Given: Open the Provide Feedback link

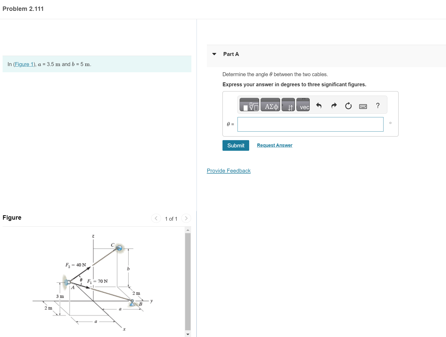Looking at the screenshot, I should pos(228,170).
